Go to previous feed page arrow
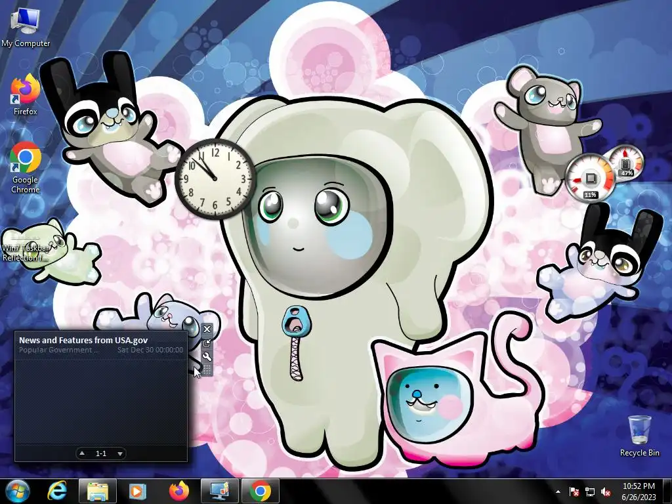 tap(82, 453)
